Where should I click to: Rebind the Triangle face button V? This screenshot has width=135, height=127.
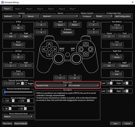coord(117,28)
